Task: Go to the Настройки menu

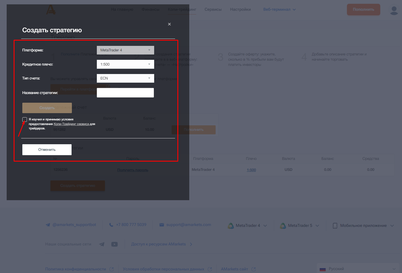Action: tap(240, 10)
